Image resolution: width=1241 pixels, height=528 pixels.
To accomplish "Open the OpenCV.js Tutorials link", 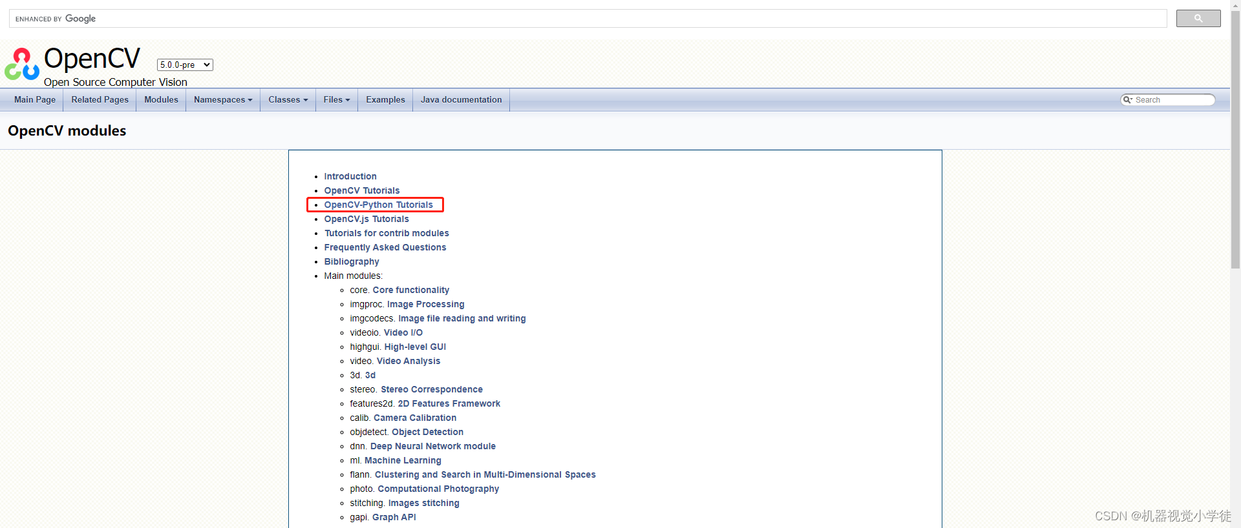I will coord(366,219).
